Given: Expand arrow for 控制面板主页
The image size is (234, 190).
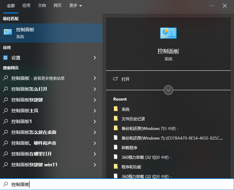Looking at the screenshot, I should (95, 111).
